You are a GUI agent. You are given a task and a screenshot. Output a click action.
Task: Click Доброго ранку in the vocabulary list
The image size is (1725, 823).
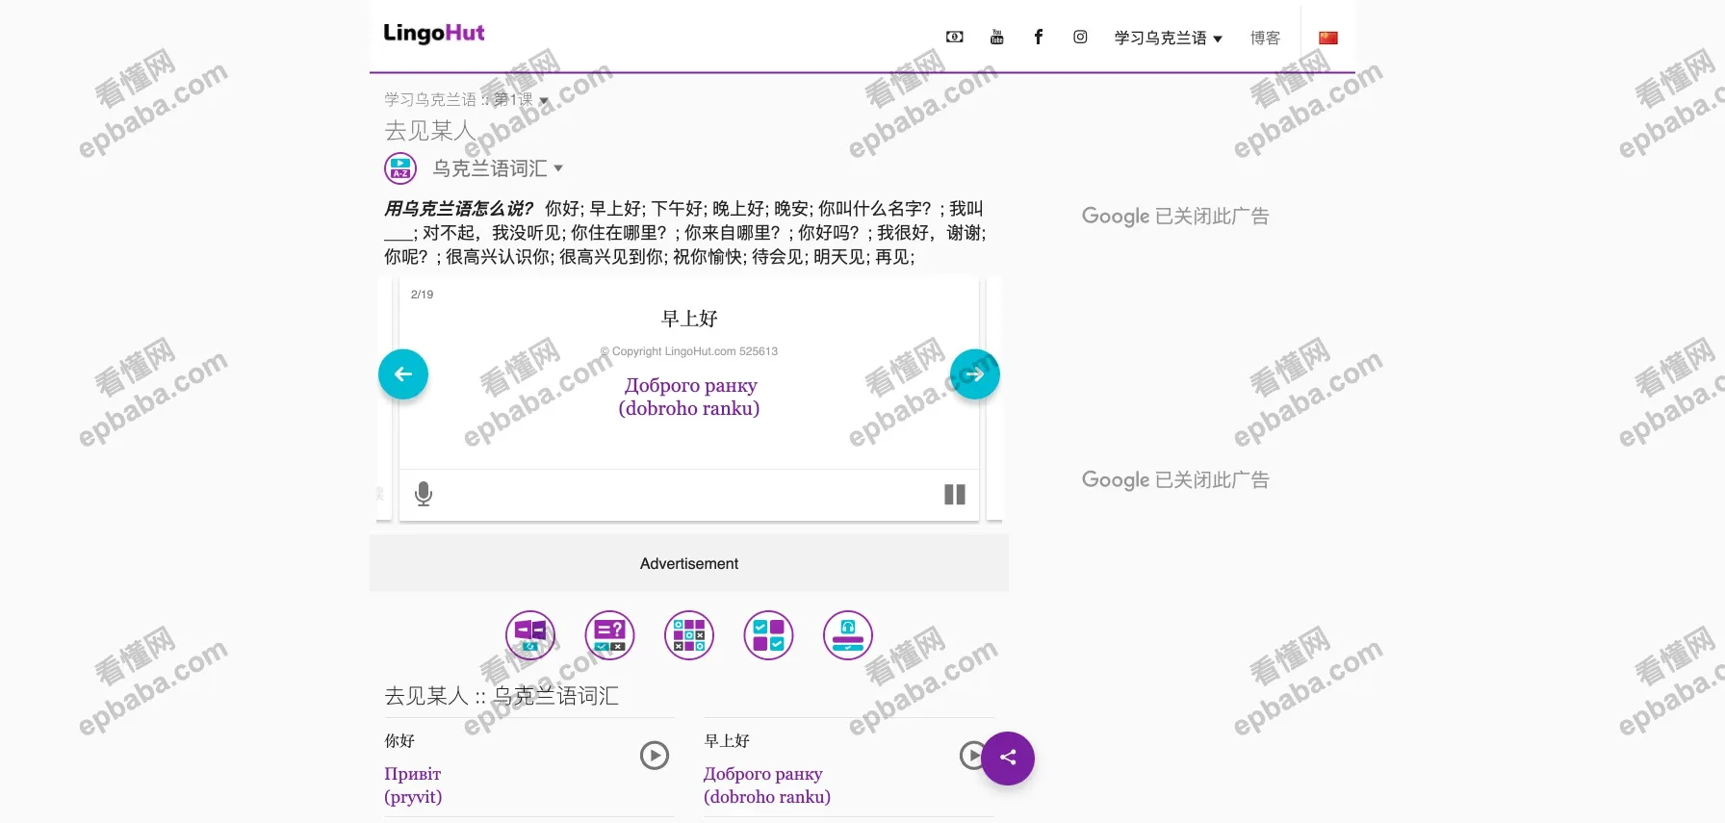pyautogui.click(x=763, y=774)
